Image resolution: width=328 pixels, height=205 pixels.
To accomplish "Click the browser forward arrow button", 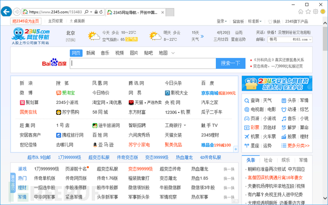I will pos(17,12).
